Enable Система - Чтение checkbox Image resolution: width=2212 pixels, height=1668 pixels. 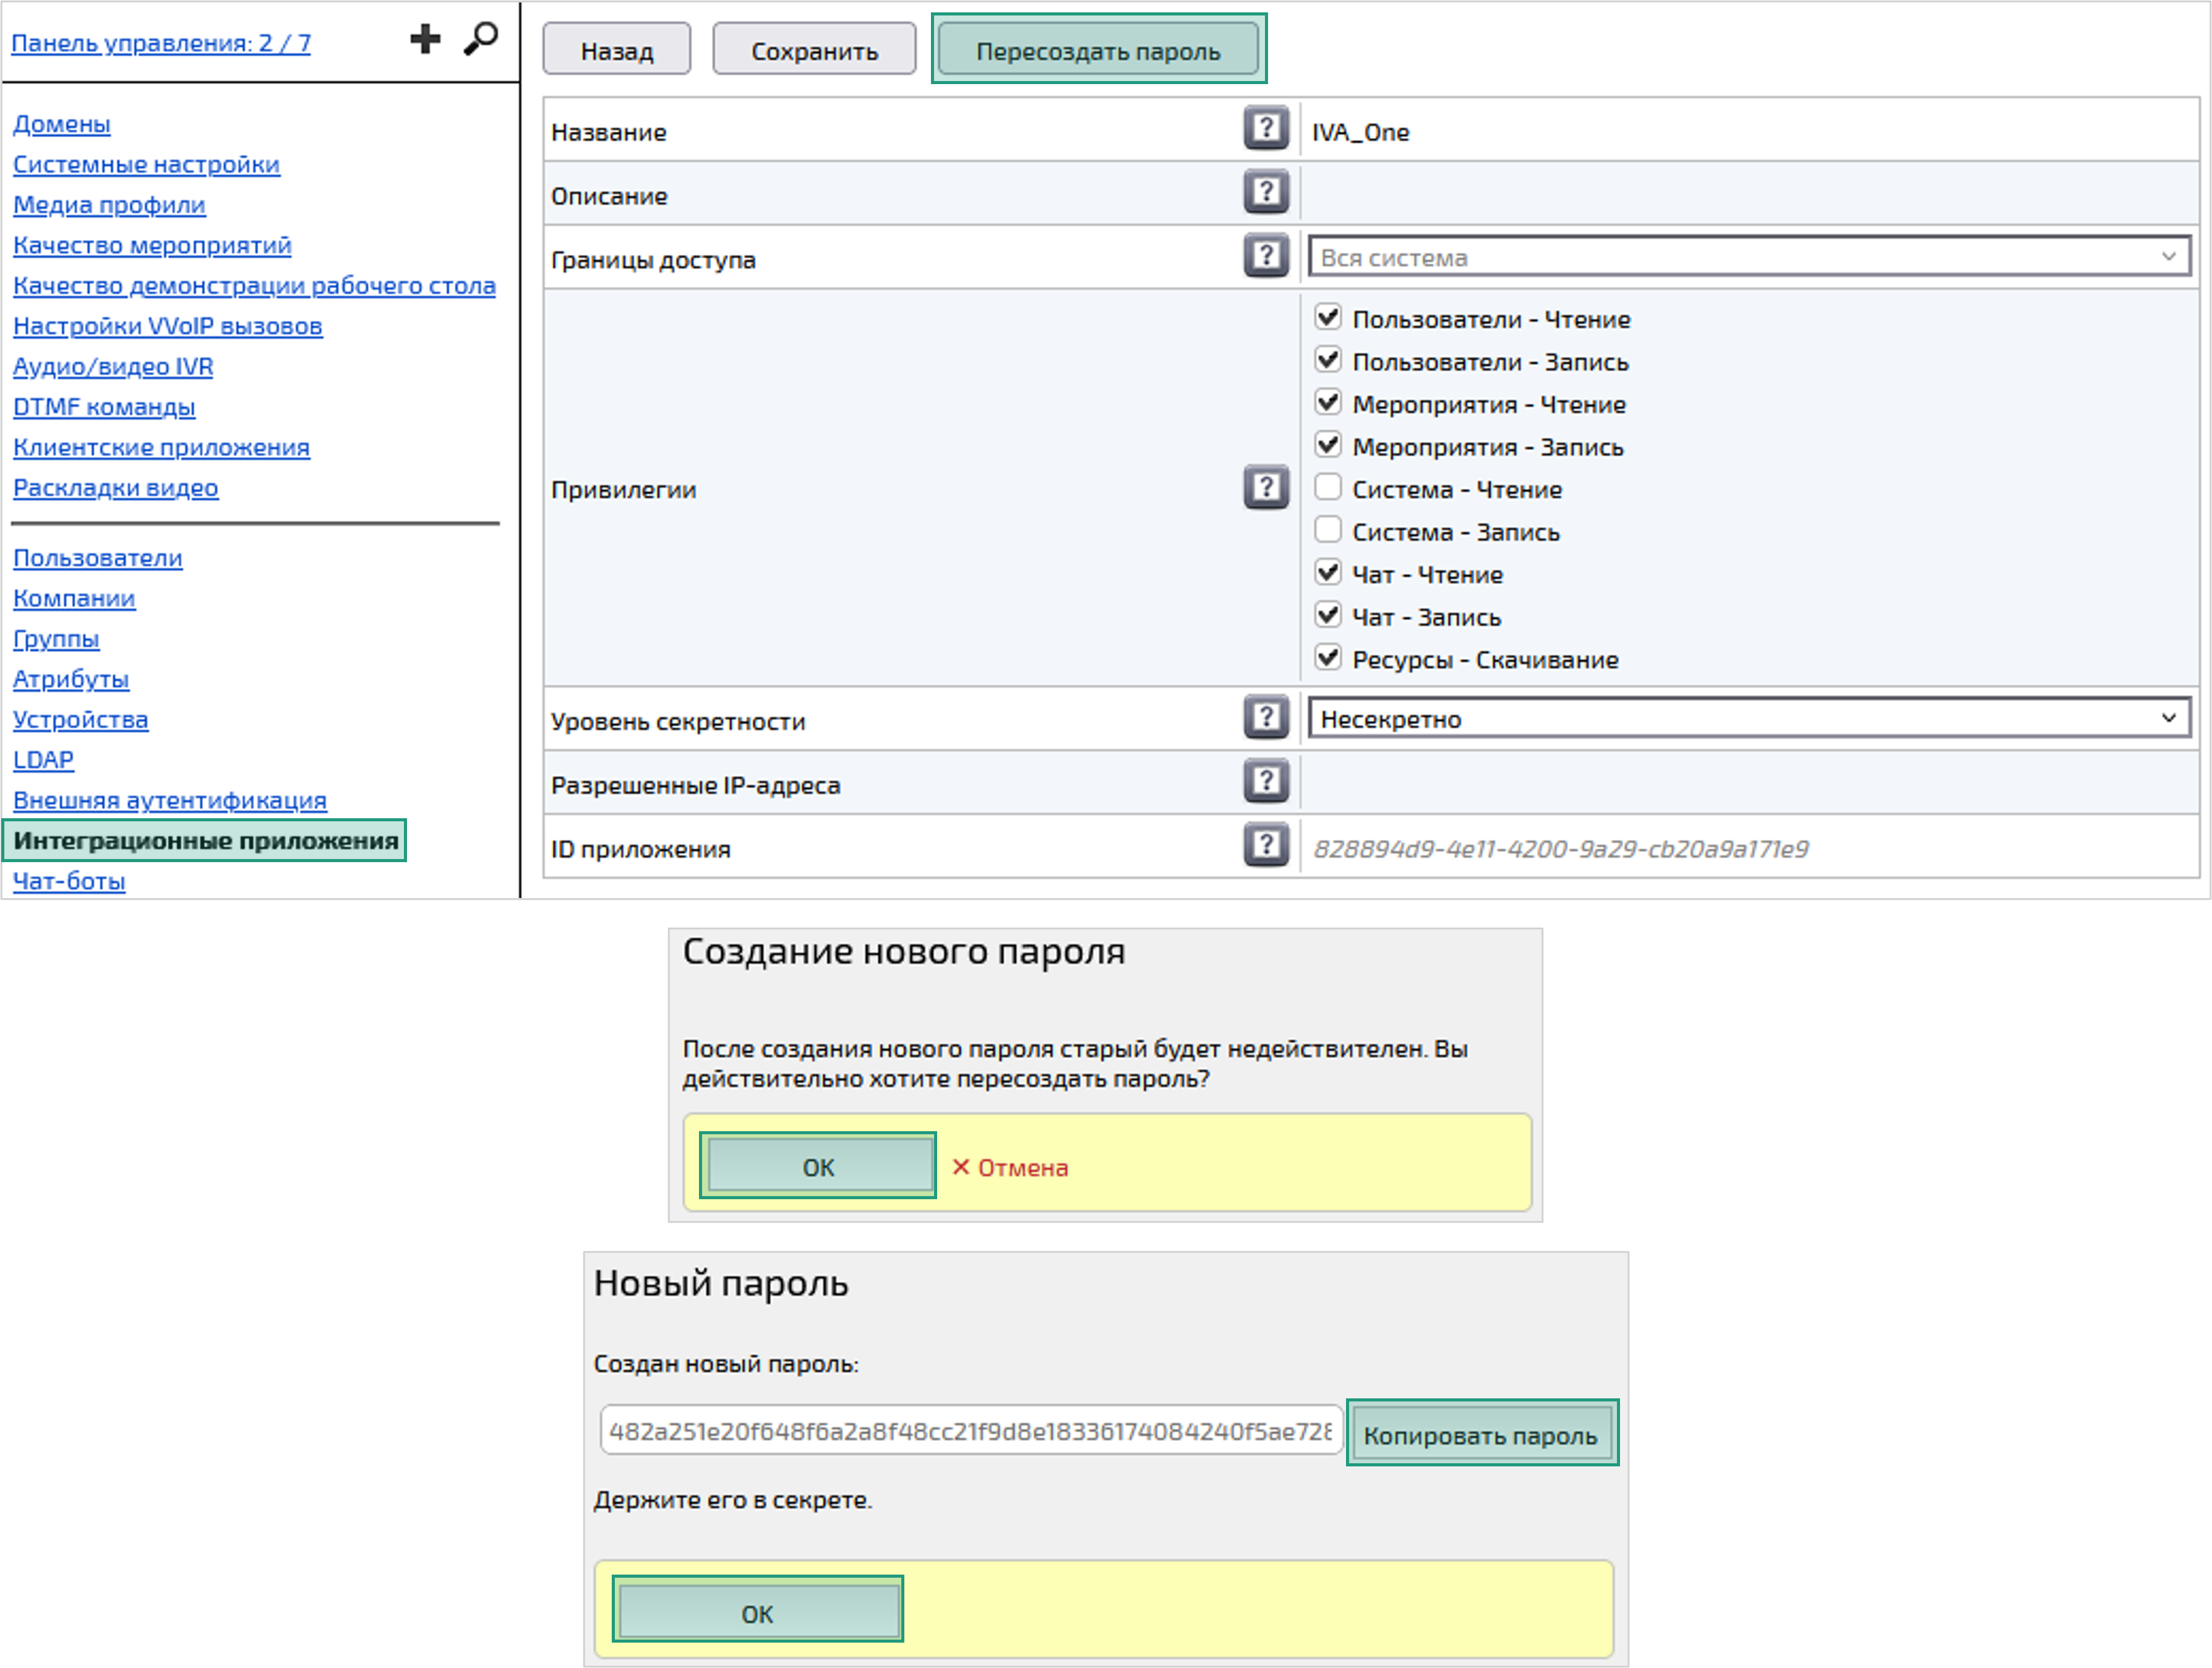pos(1327,488)
